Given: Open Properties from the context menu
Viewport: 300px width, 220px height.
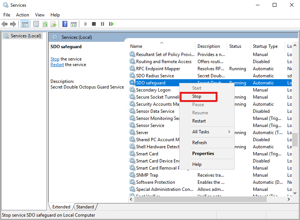Looking at the screenshot, I should (206, 154).
